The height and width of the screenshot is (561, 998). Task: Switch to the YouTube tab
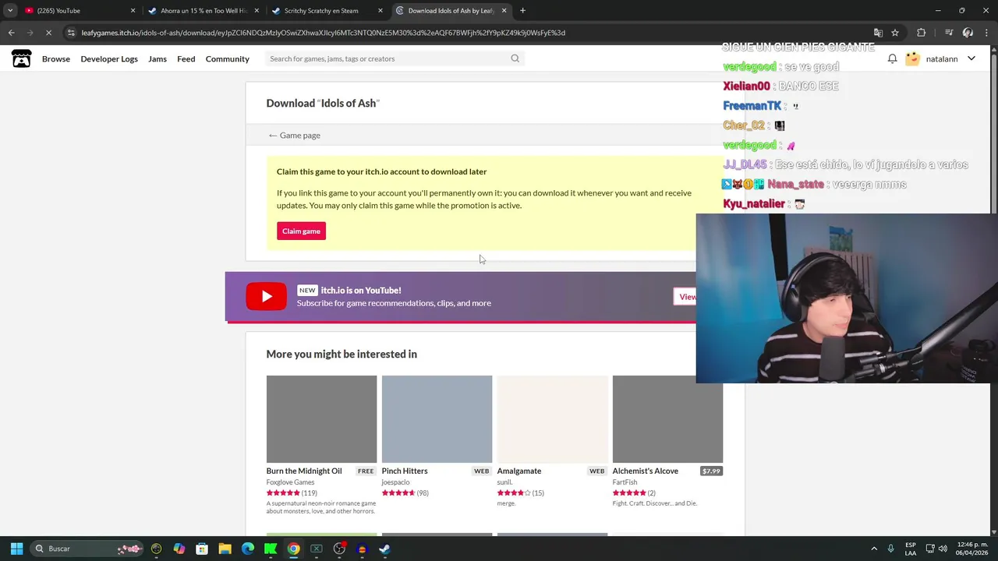point(78,11)
